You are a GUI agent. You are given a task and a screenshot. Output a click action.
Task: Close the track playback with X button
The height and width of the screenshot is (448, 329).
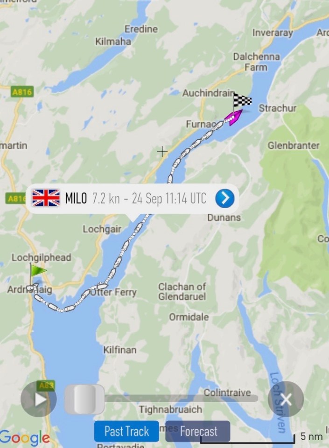pos(286,399)
